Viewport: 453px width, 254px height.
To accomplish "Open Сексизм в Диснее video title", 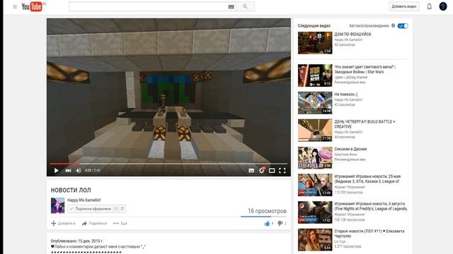I will click(350, 149).
